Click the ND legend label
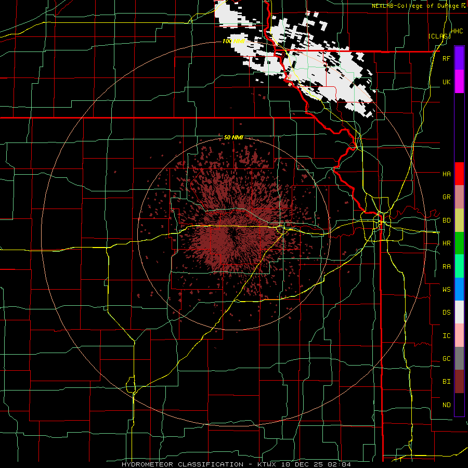Viewport: 468px width, 468px height. pos(447,405)
